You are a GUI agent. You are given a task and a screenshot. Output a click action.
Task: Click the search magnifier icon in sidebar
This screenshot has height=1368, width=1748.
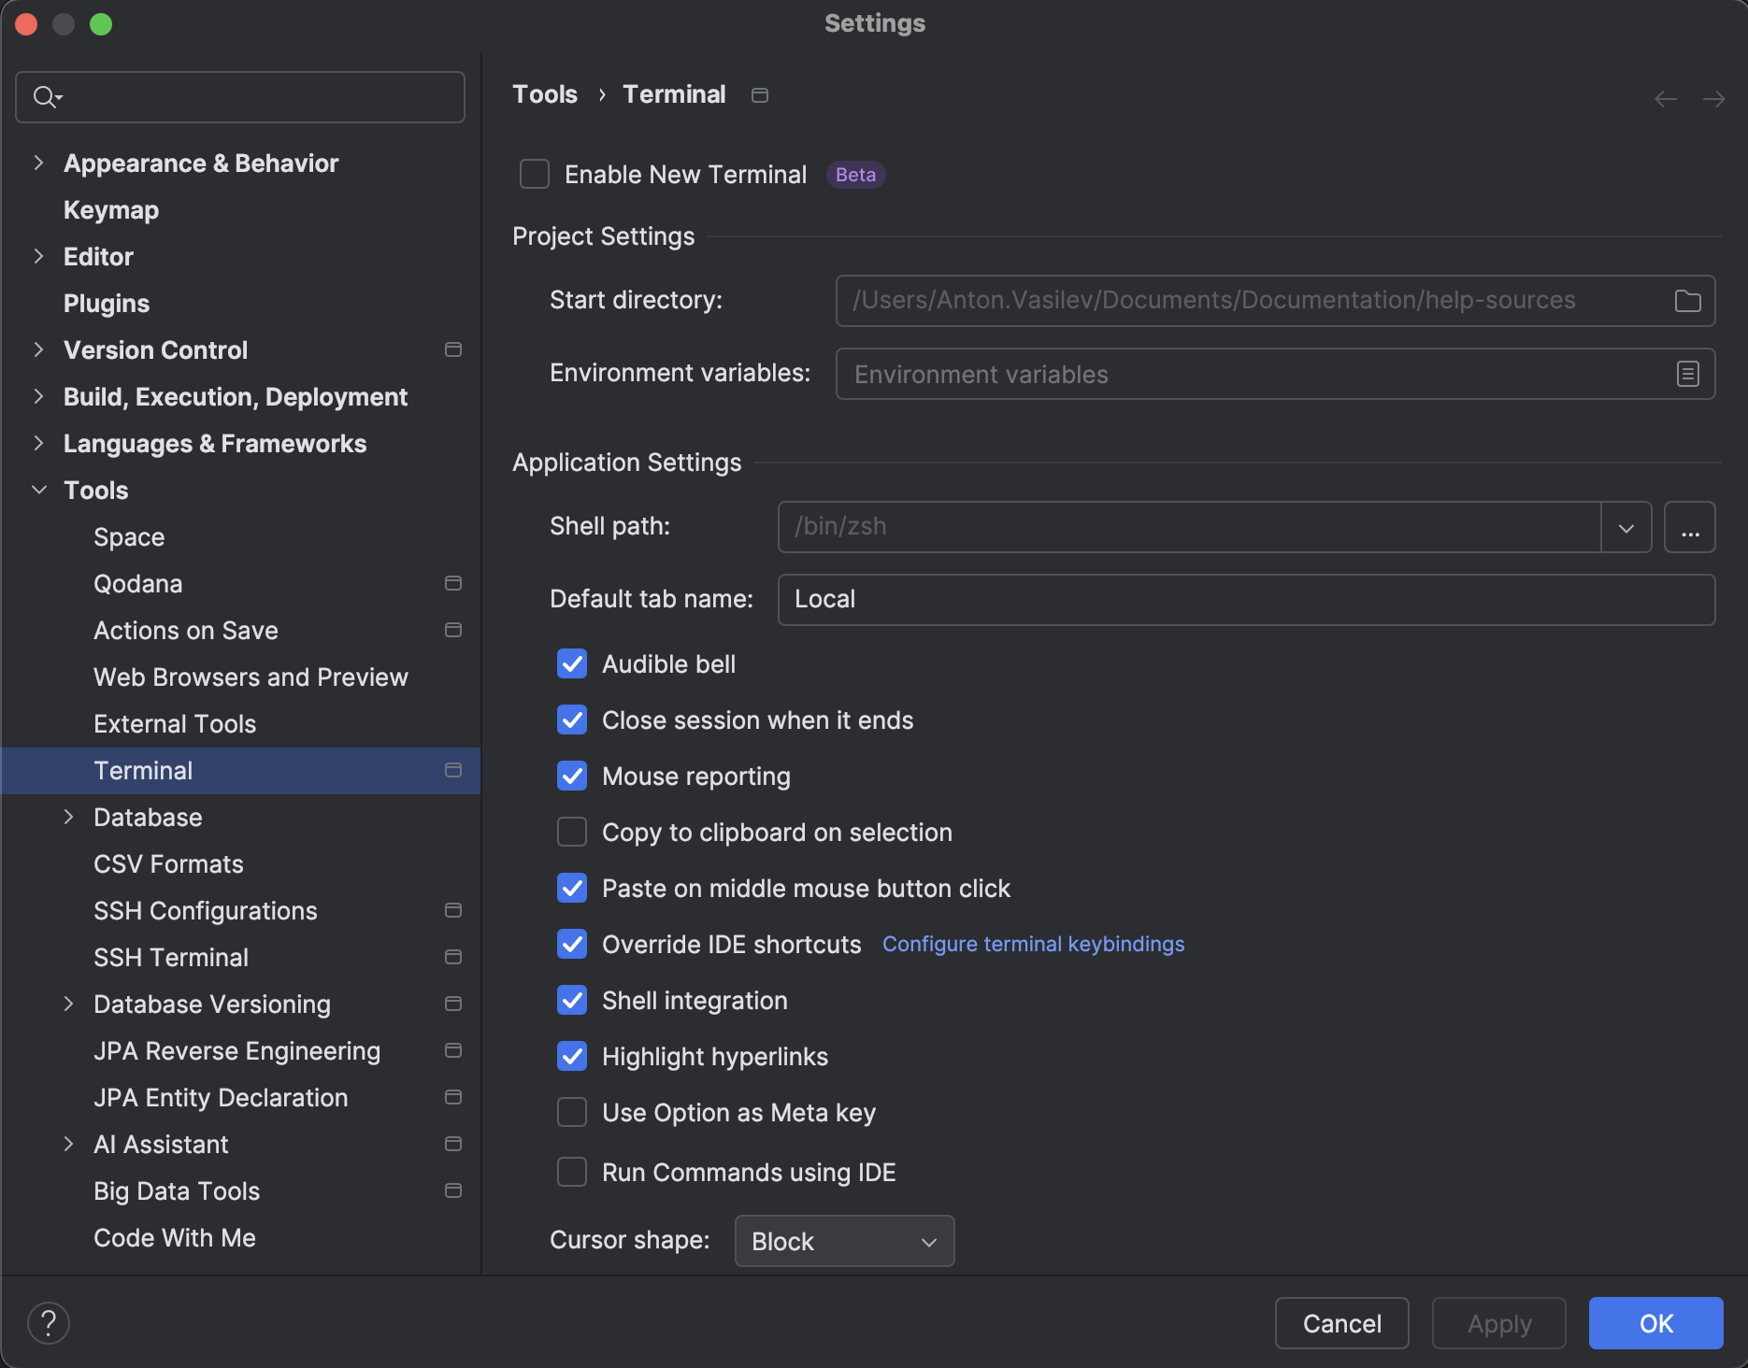(x=45, y=96)
